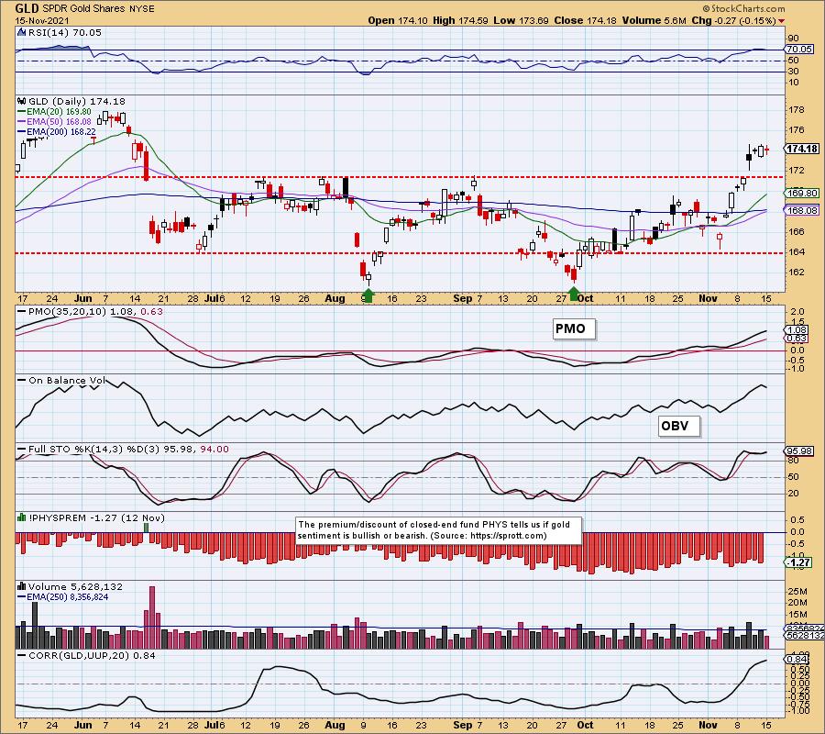Click the 174.18 price tag on right axis
The height and width of the screenshot is (734, 825).
801,149
